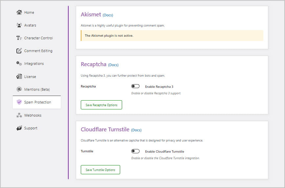The height and width of the screenshot is (188, 285).
Task: Click the Support handshake icon
Action: (19, 128)
